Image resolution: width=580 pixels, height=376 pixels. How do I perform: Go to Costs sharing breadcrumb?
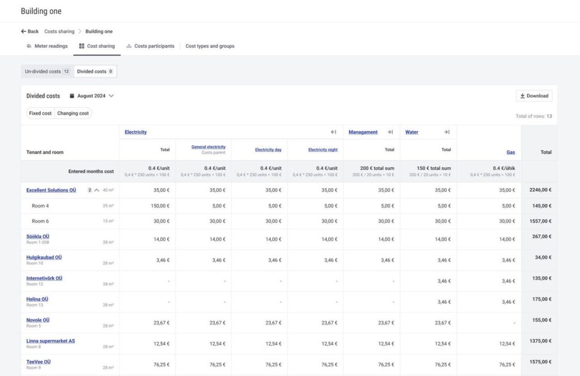[x=59, y=32]
